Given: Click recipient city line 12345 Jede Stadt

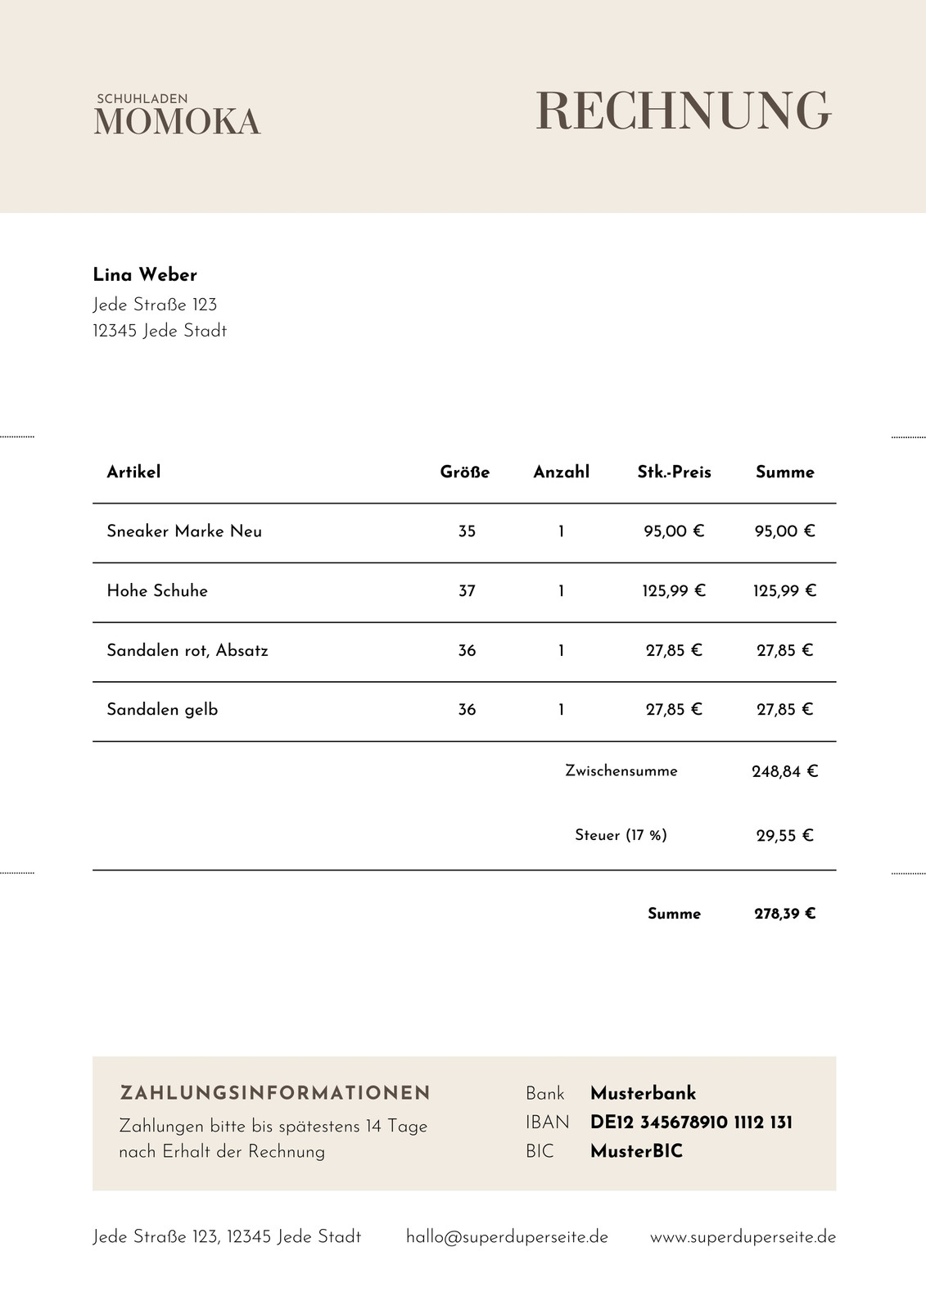Looking at the screenshot, I should click(160, 331).
